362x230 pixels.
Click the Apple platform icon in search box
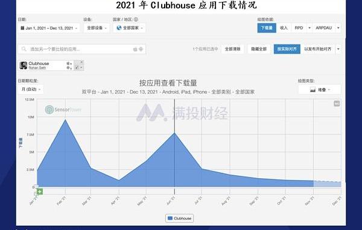[x=135, y=49]
